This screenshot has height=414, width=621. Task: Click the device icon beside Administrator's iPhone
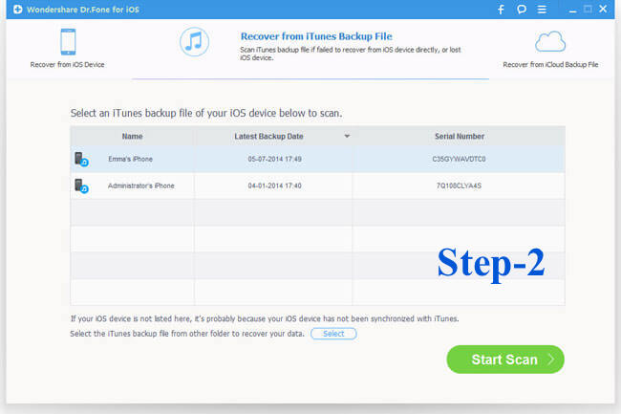[x=81, y=185]
